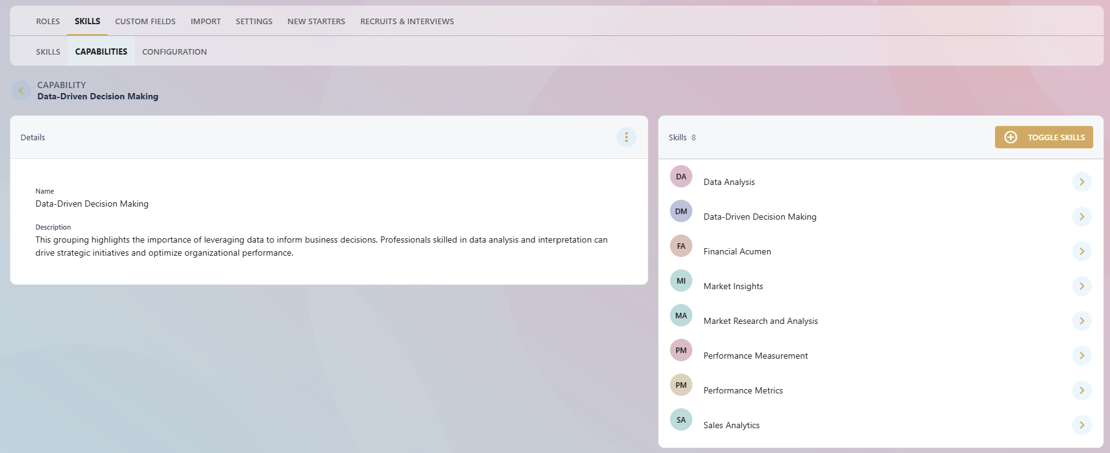Select the Performance Measurement skill name

[756, 356]
